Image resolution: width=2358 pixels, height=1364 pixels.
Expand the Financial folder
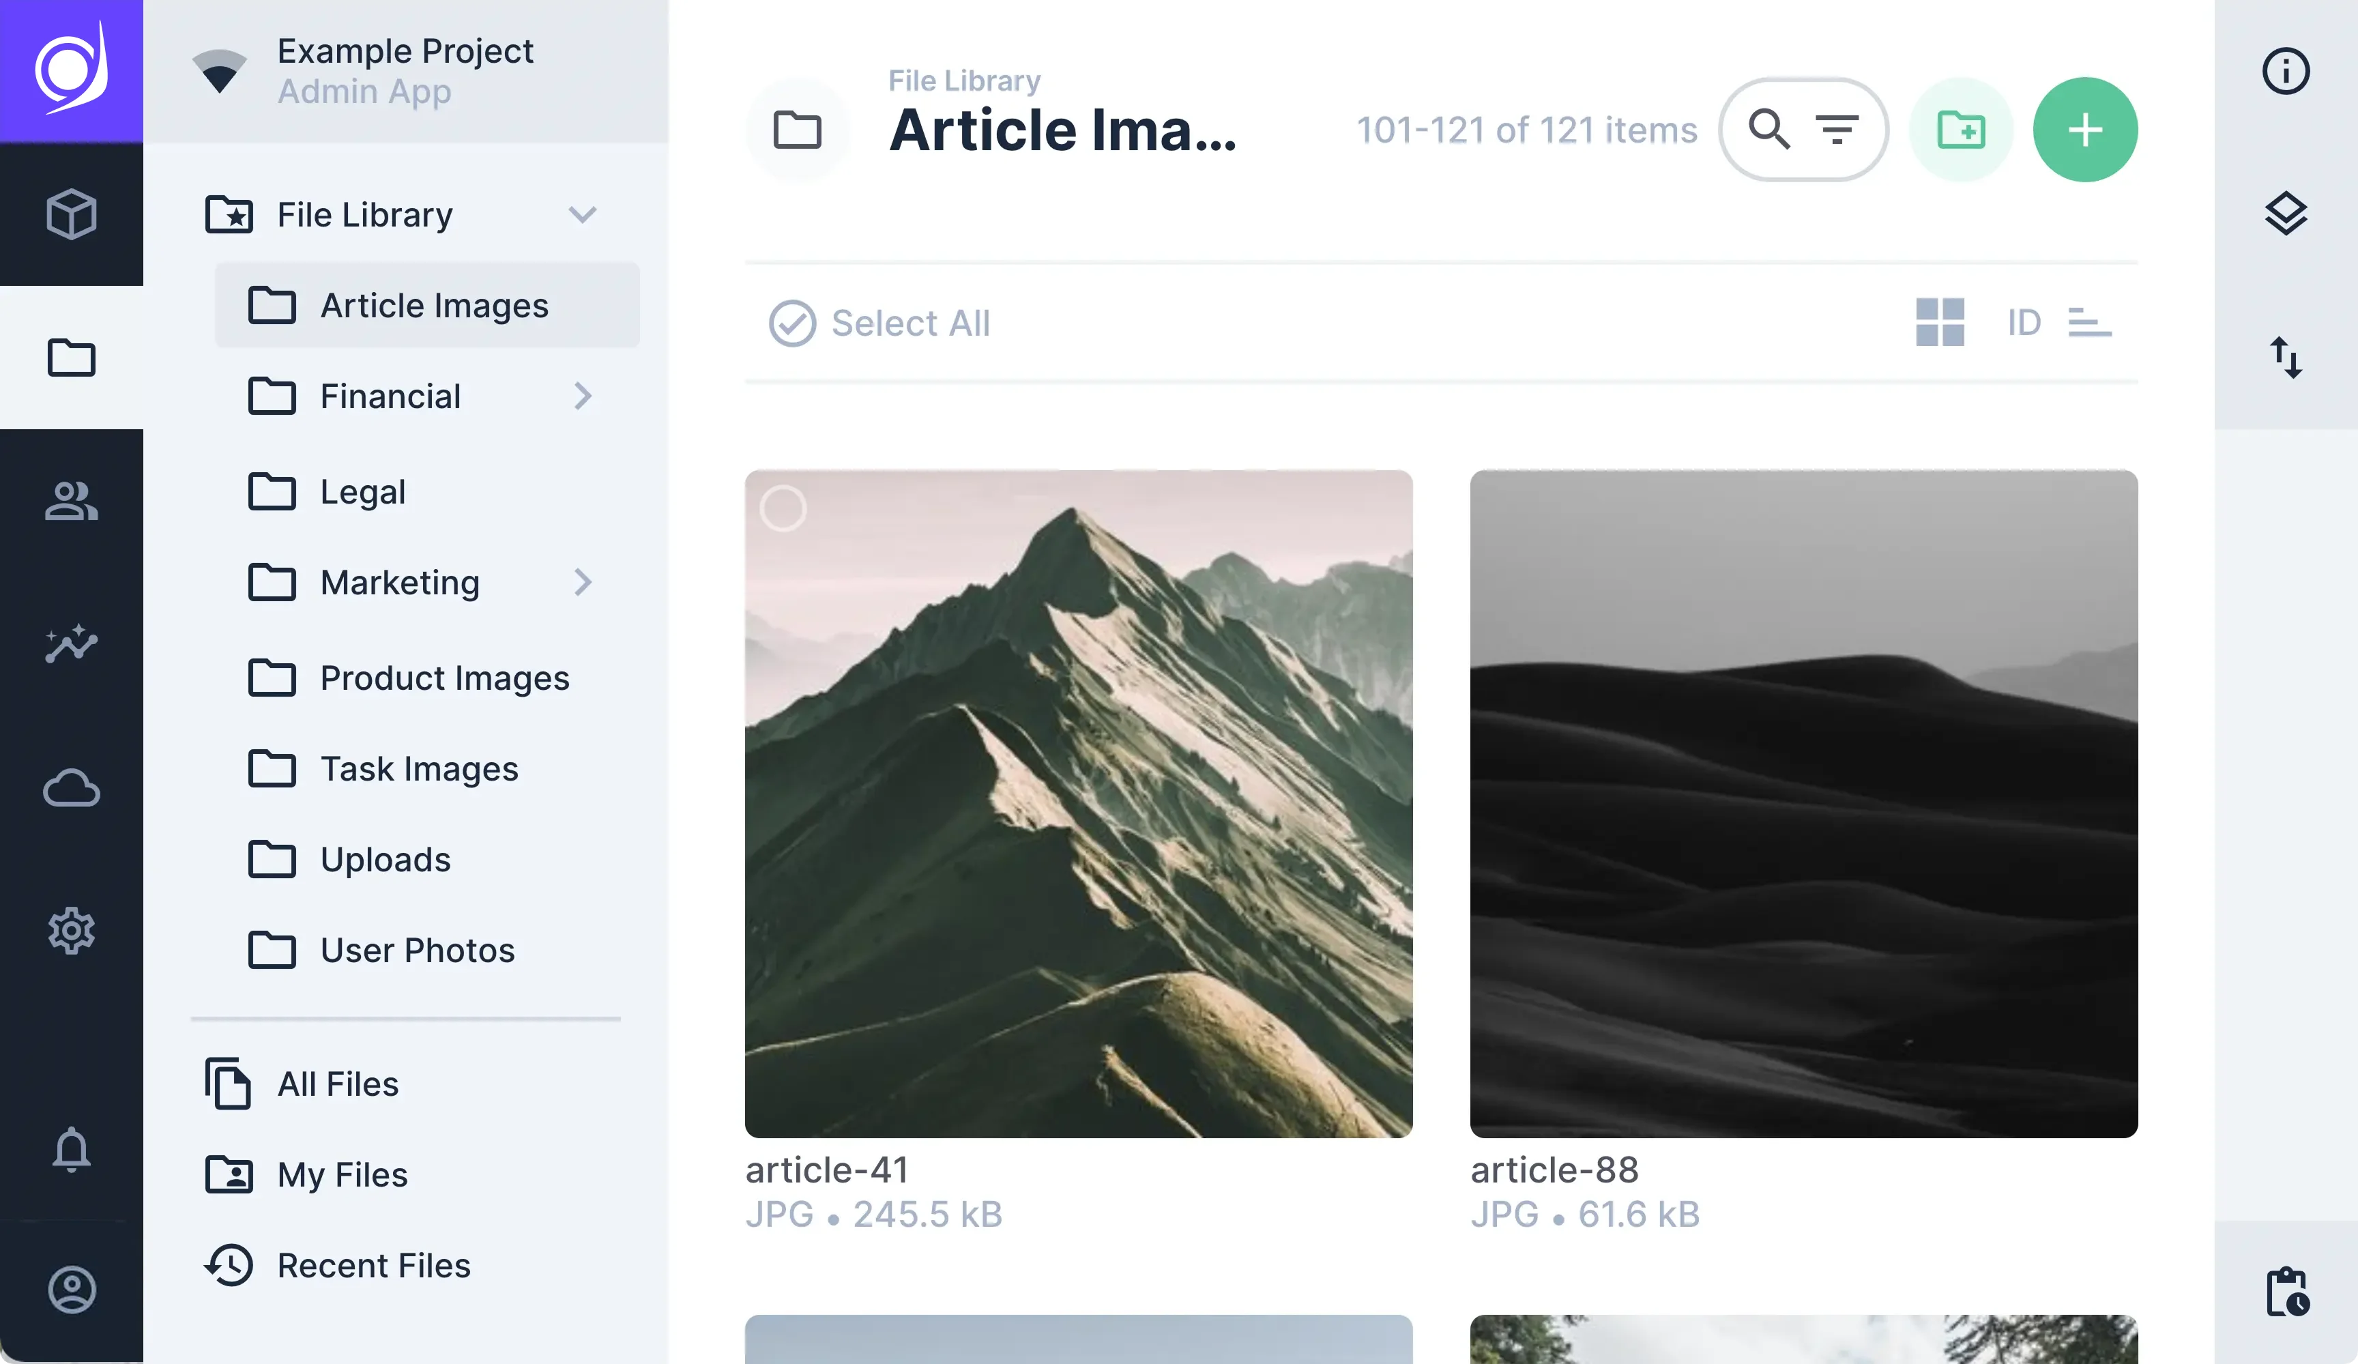(582, 396)
